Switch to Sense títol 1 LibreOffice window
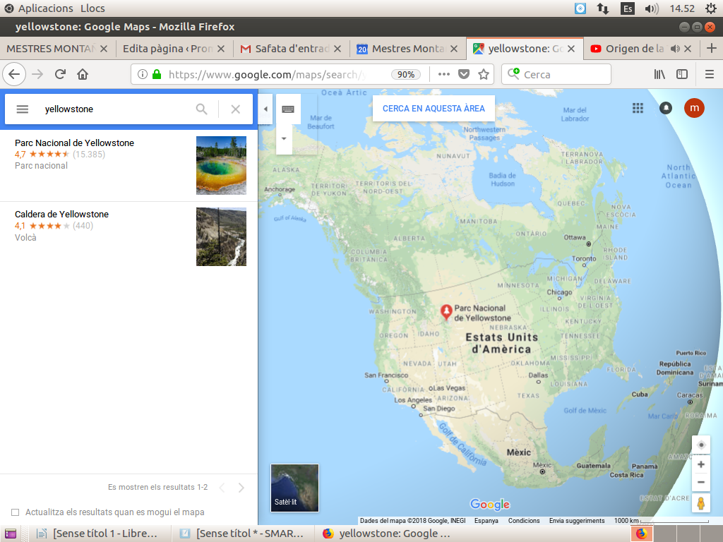Screen dimensions: 723x542 99,534
